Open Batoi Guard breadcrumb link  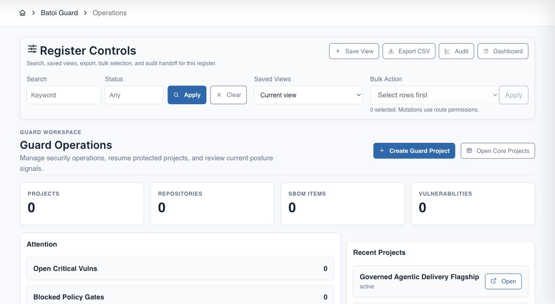[x=59, y=13]
